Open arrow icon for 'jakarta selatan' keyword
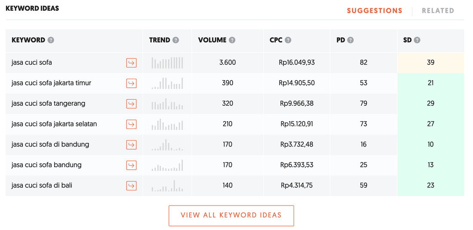This screenshot has width=473, height=230. 131,124
